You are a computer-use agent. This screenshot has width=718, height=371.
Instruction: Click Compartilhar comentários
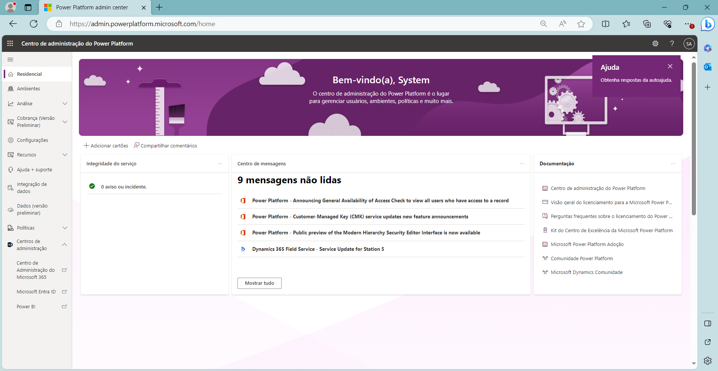(165, 146)
